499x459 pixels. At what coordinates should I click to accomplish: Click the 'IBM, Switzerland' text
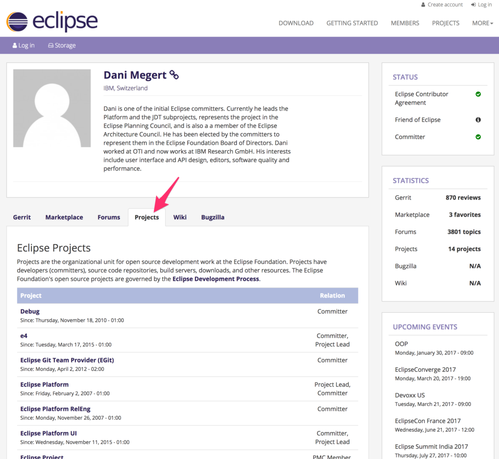[125, 88]
